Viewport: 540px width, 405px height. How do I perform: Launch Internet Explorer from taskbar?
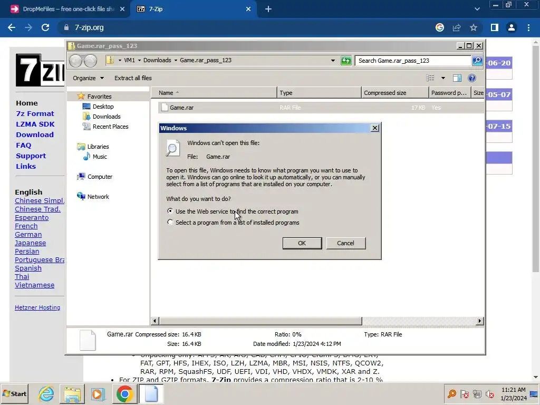pyautogui.click(x=46, y=394)
